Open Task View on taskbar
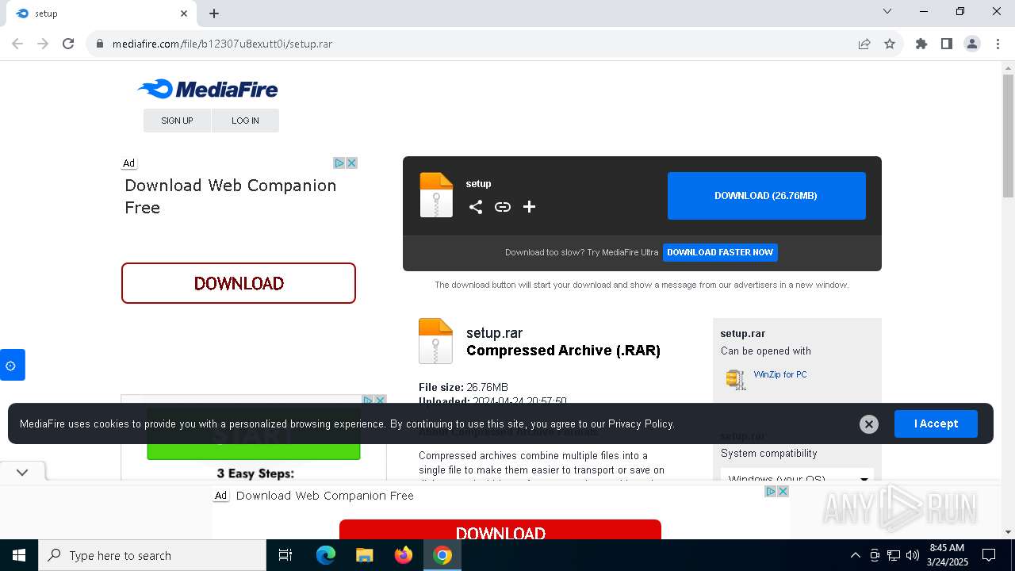 285,555
